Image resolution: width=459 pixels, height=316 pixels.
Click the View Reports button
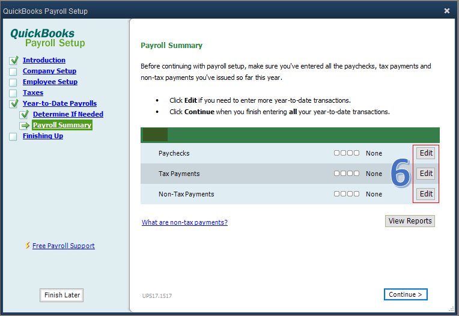[410, 221]
